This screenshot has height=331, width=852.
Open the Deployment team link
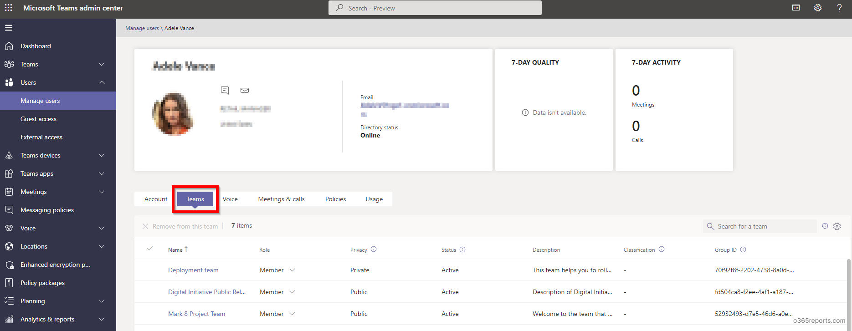click(193, 270)
